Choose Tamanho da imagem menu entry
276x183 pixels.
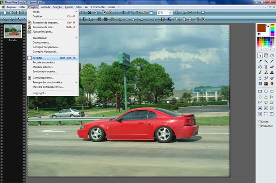[x=46, y=22]
